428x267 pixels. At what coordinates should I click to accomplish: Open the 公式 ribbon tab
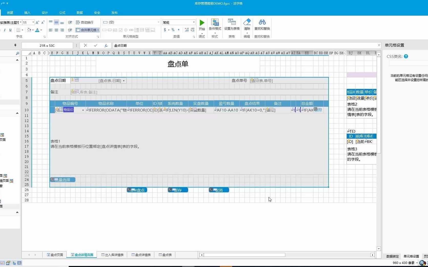click(x=62, y=13)
